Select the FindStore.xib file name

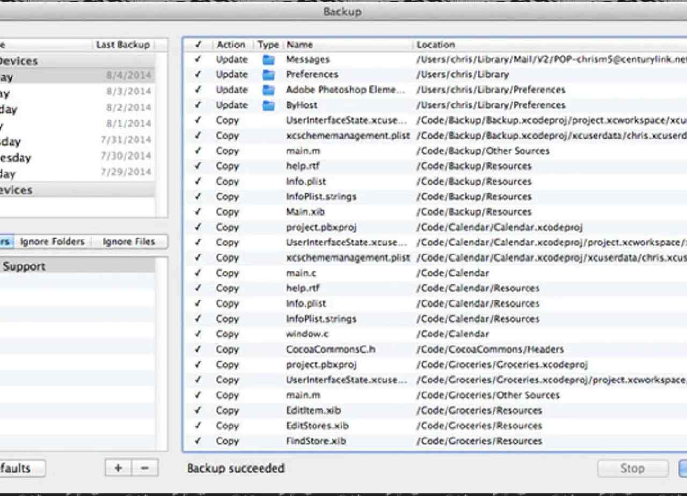(316, 441)
